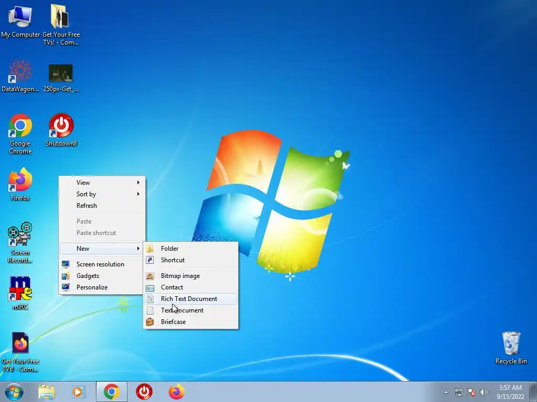Create a new Bitmap image
This screenshot has width=537, height=402.
[191, 276]
